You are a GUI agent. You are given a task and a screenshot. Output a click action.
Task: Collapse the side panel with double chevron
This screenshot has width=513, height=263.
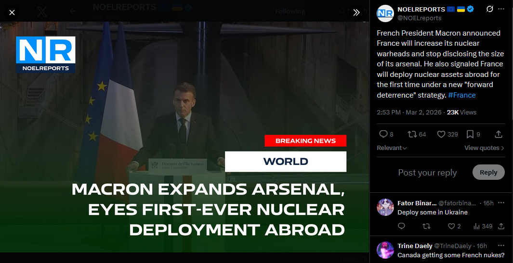coord(356,13)
